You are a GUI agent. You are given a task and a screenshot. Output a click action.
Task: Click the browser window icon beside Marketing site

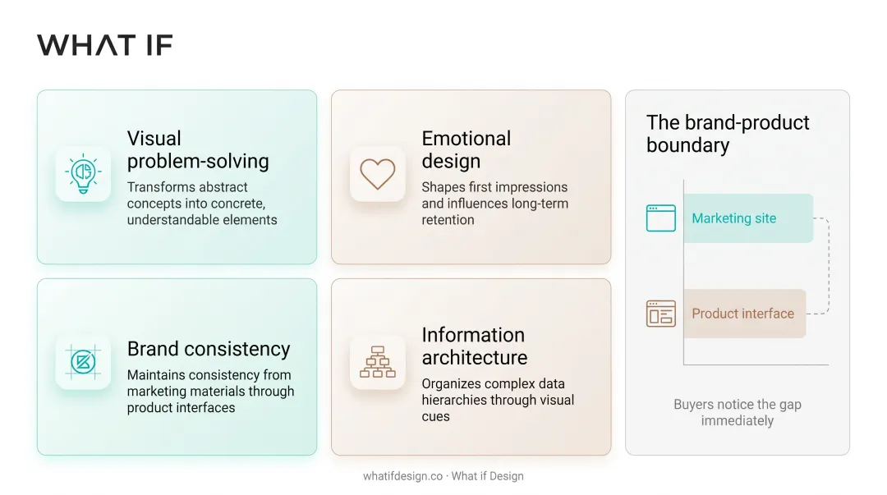[660, 218]
